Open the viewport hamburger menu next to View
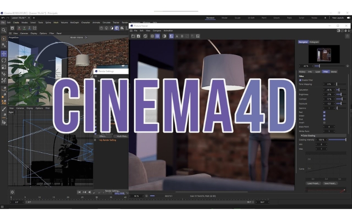Image resolution: width=352 pixels, height=220 pixels. [x=10, y=33]
